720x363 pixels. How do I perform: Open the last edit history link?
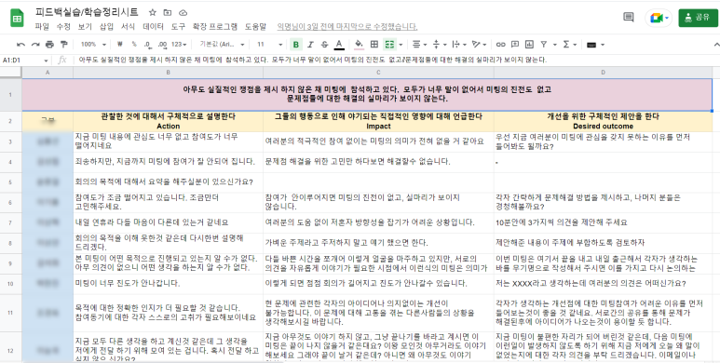(347, 27)
